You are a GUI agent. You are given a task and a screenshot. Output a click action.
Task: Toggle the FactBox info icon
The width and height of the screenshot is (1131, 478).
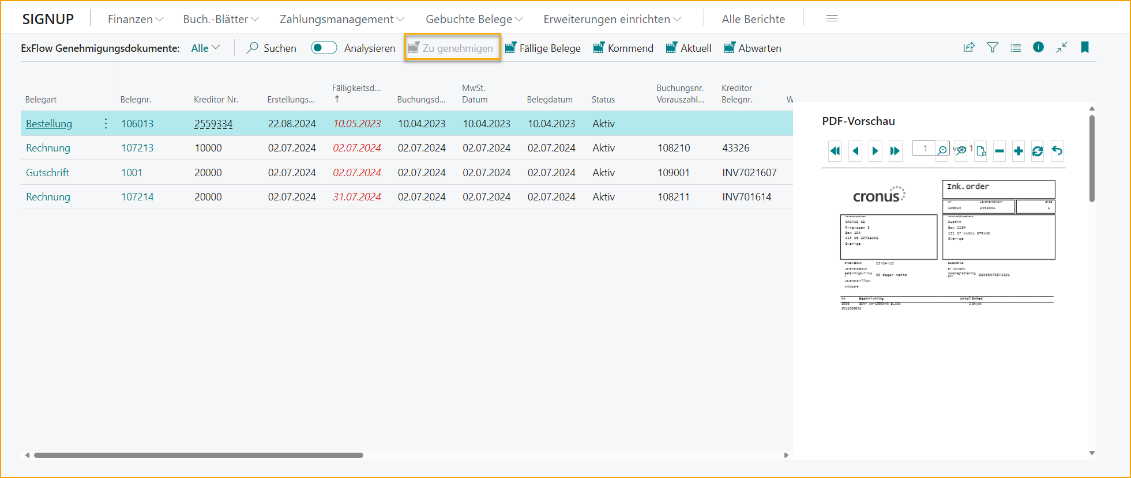[1038, 48]
